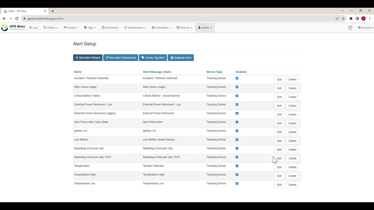Screen dimensions: 374x210
Task: Open a new browser tab with plus
Action: pyautogui.click(x=53, y=11)
